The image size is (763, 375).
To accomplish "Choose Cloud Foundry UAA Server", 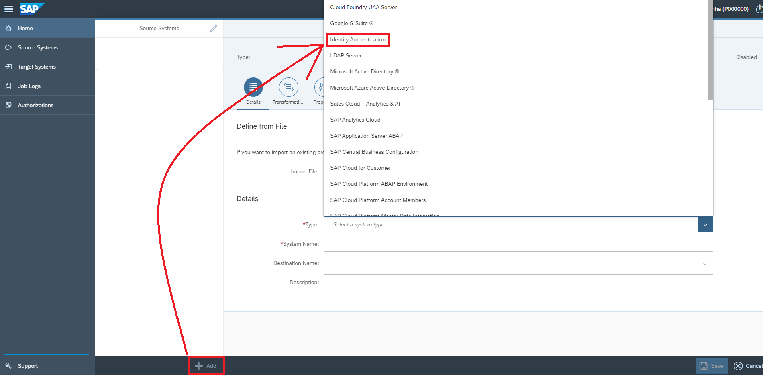I will coord(516,7).
